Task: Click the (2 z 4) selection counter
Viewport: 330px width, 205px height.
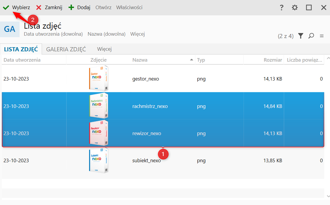Action: 286,36
